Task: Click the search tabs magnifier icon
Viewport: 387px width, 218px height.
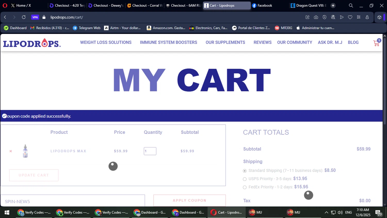Action: [351, 5]
